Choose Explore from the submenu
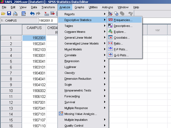The image size is (171, 128). tap(120, 32)
